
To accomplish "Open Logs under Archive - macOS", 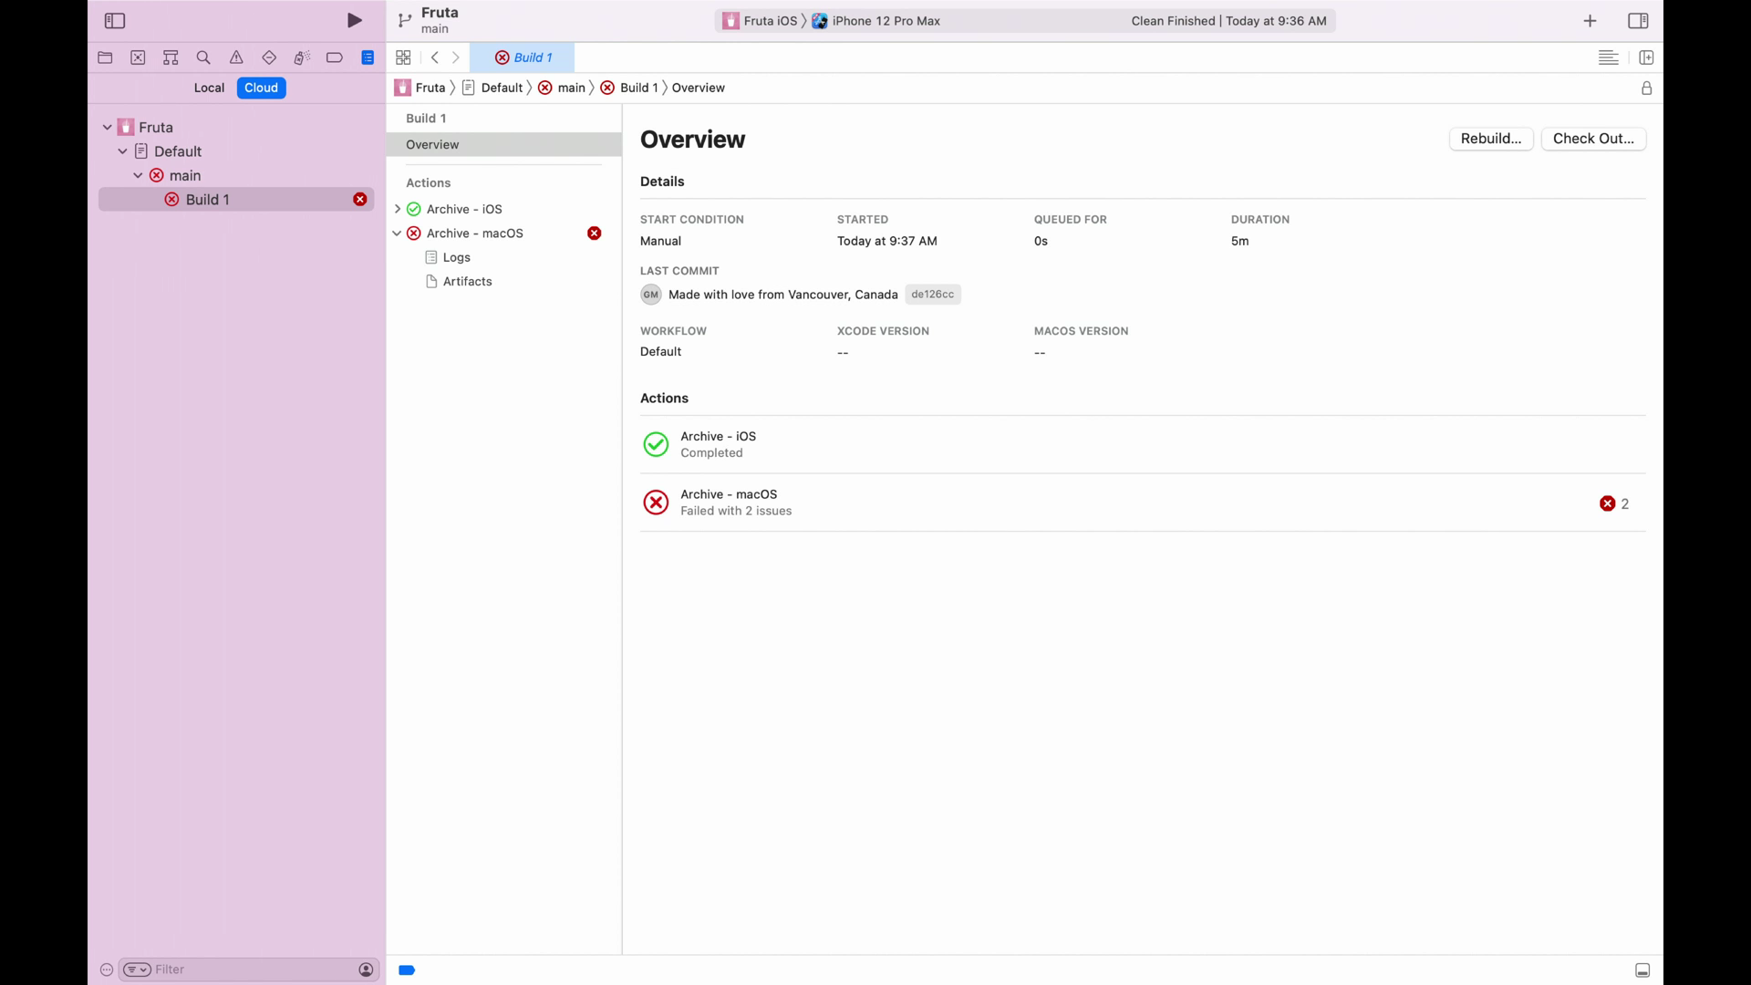I will (x=457, y=257).
